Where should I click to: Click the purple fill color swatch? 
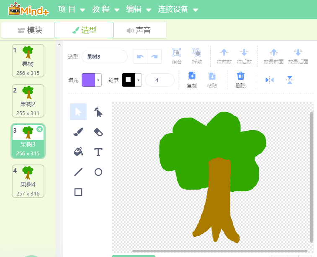[x=88, y=80]
